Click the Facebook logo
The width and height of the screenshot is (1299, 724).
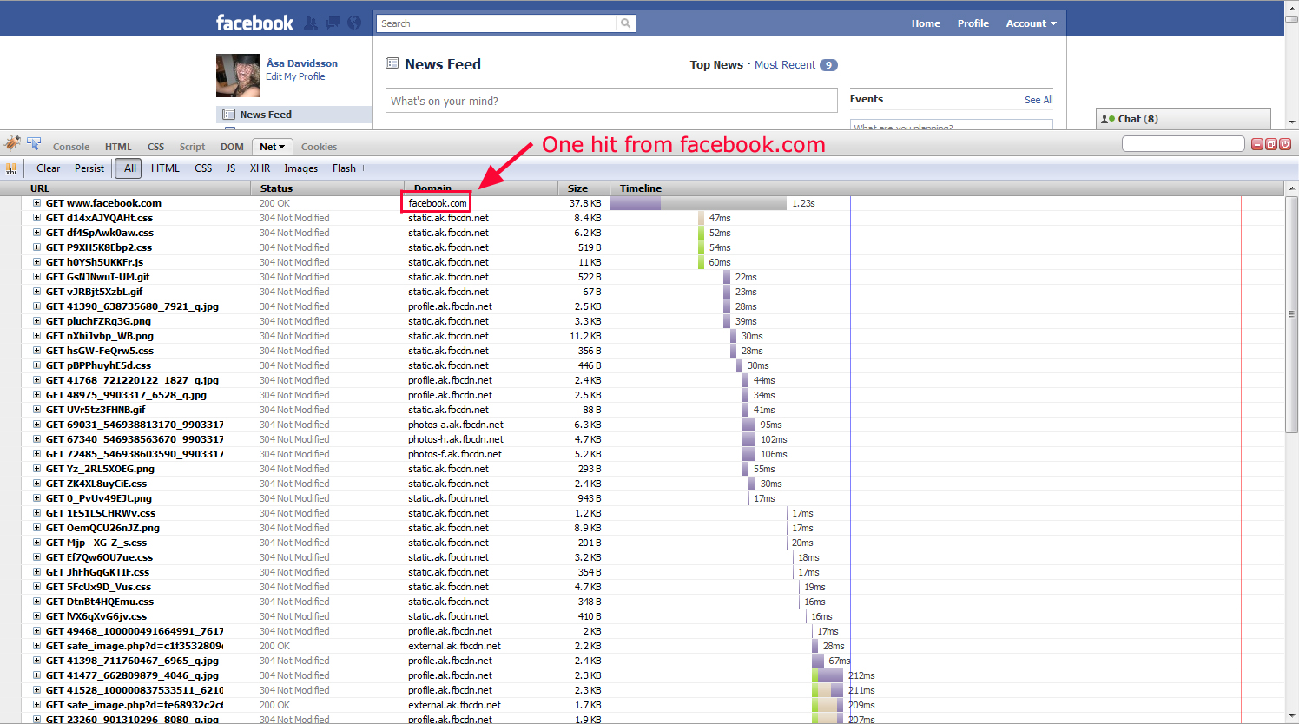pos(254,23)
